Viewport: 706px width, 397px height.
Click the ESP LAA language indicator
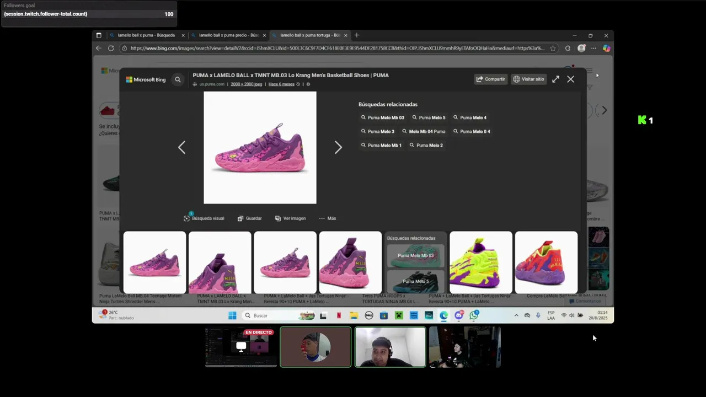(551, 315)
